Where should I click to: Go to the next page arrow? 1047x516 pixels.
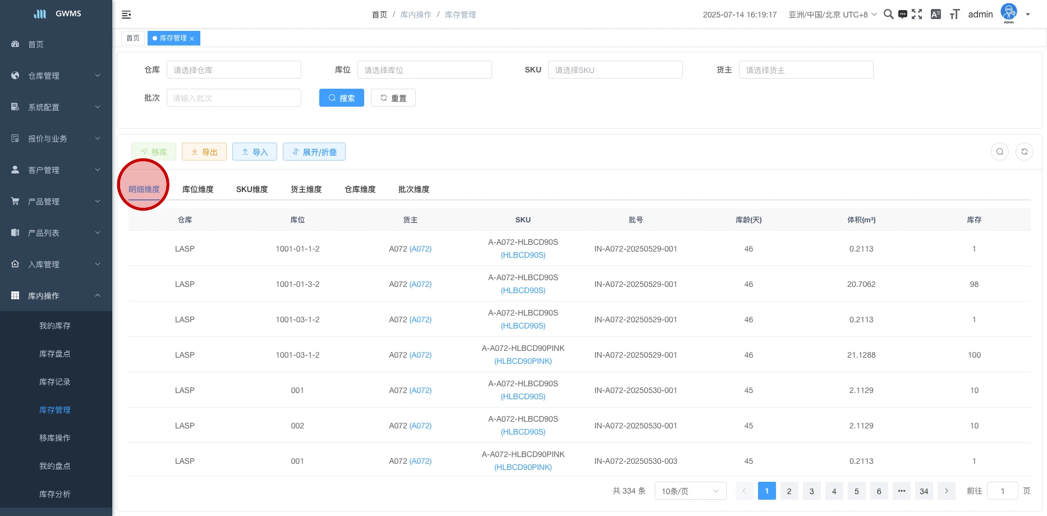coord(946,491)
